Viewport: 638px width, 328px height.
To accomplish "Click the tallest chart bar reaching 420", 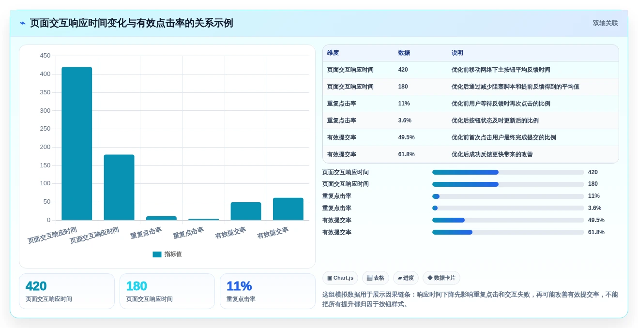I will coord(76,144).
